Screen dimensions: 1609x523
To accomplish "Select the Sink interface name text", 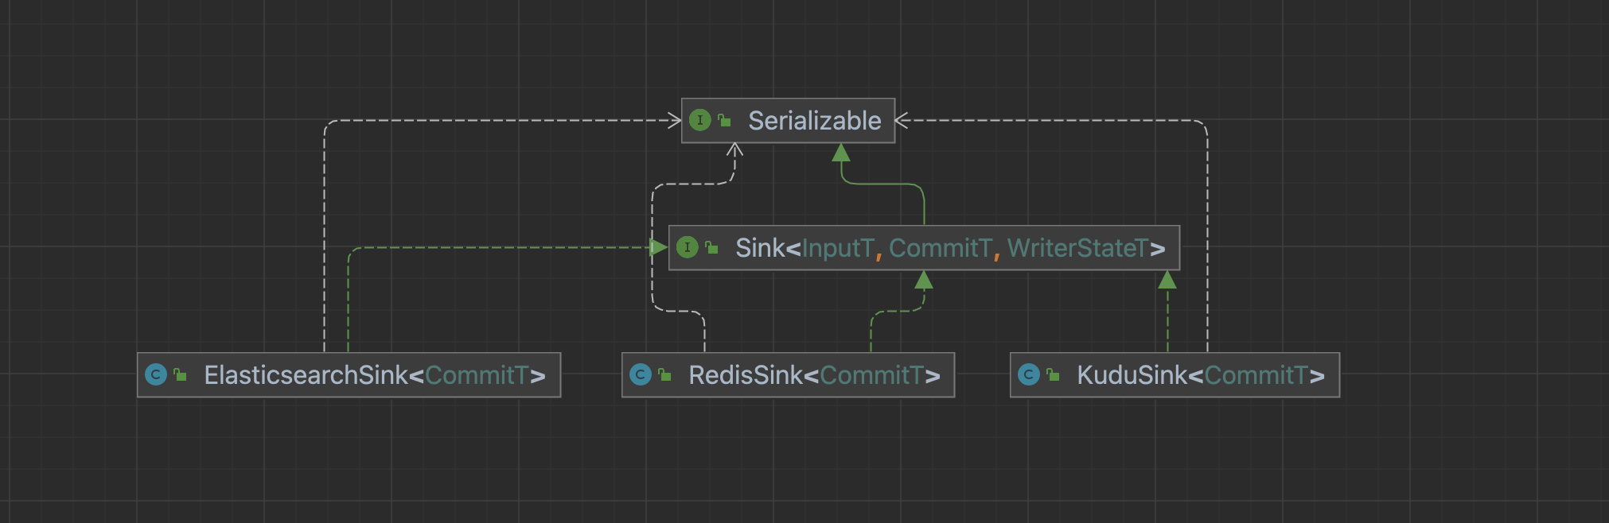I will pyautogui.click(x=760, y=248).
